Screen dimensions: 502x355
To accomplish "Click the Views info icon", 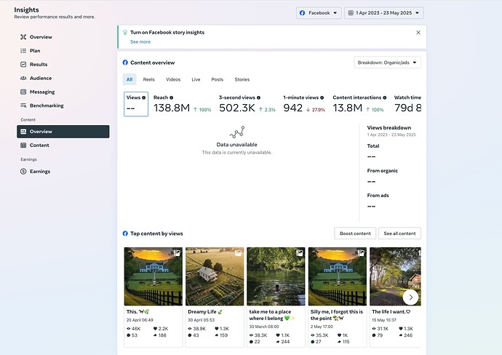I will coord(144,97).
